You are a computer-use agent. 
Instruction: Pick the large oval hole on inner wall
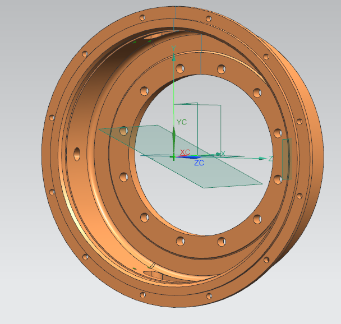click(x=77, y=154)
